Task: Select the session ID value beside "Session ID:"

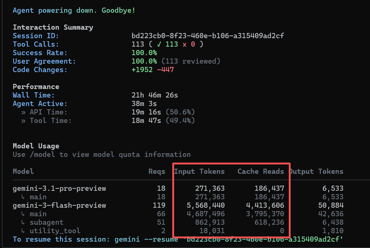Action: coord(208,36)
